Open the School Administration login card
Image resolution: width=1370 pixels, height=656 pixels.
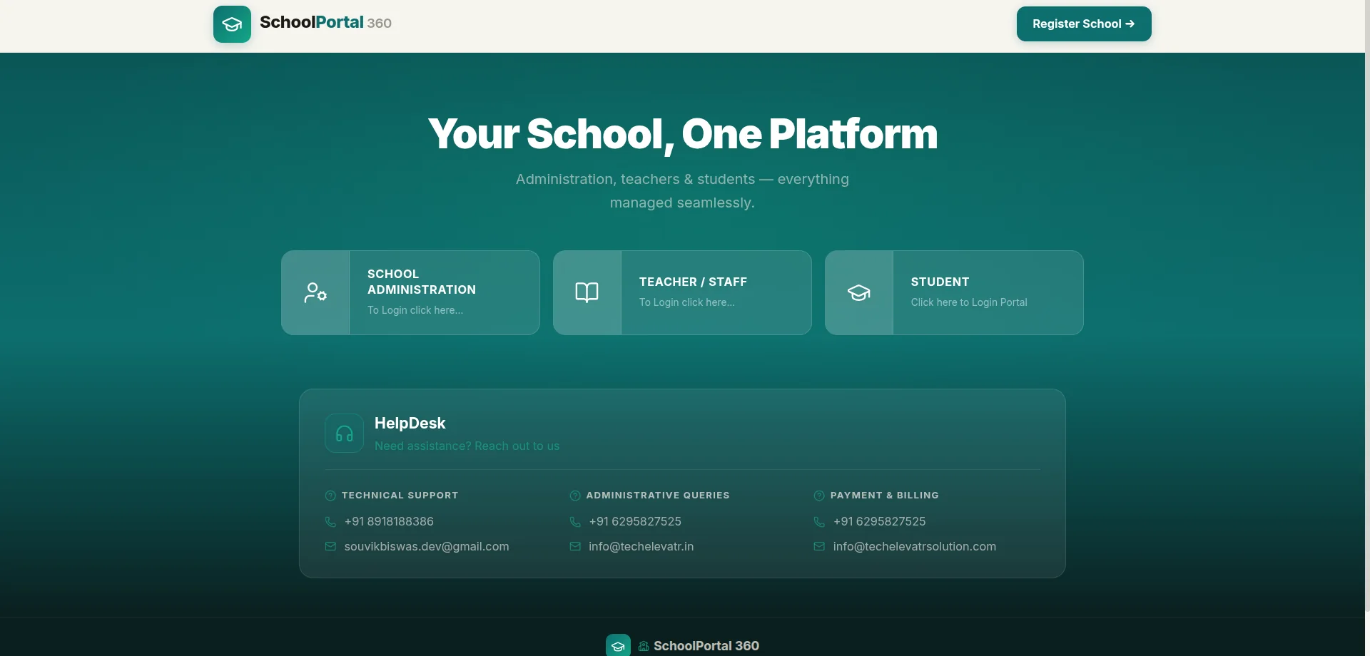(410, 292)
